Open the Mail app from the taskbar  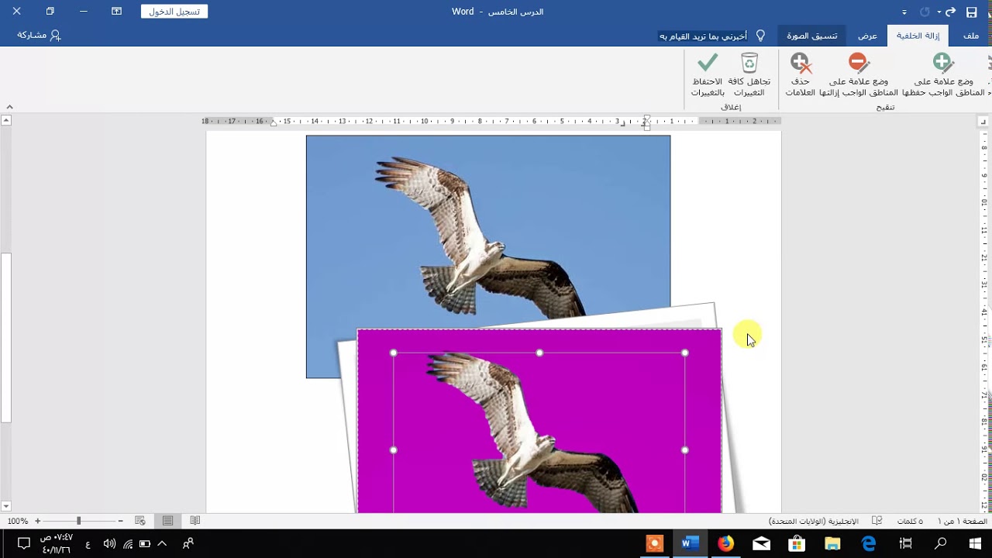761,543
